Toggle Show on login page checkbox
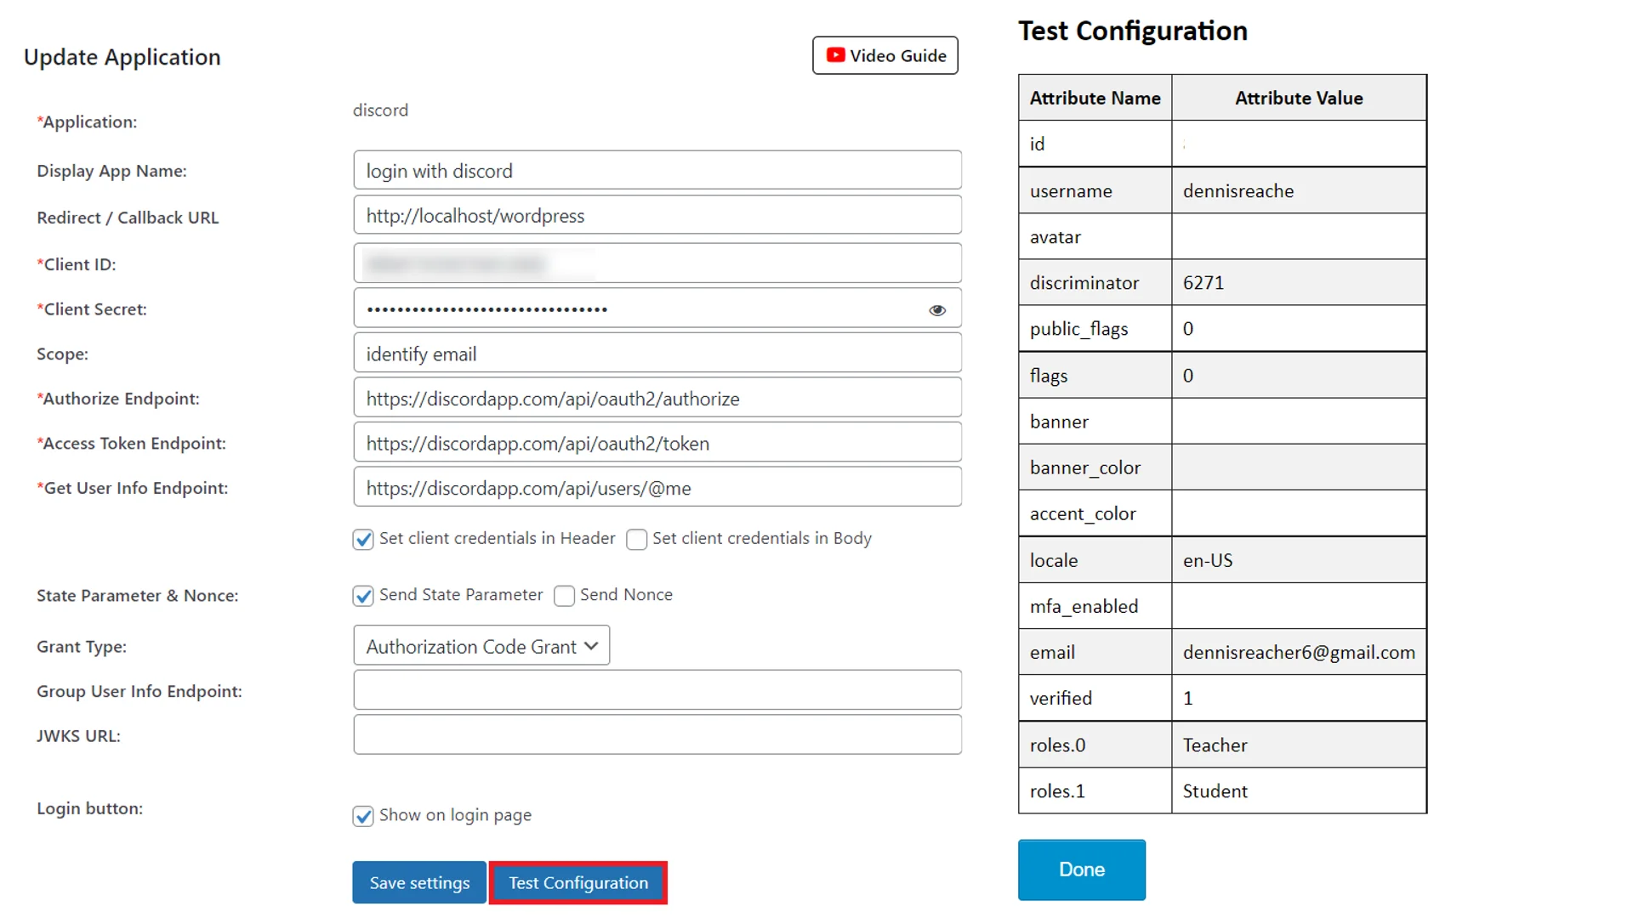 (x=363, y=816)
